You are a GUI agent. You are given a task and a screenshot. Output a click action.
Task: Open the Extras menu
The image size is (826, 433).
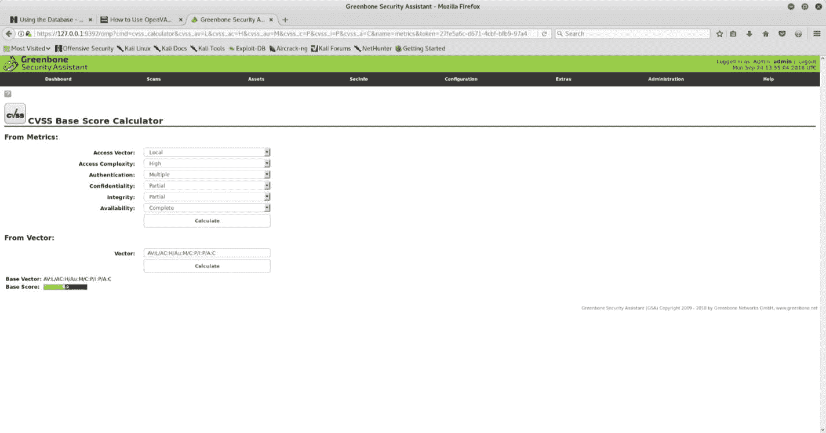click(563, 79)
